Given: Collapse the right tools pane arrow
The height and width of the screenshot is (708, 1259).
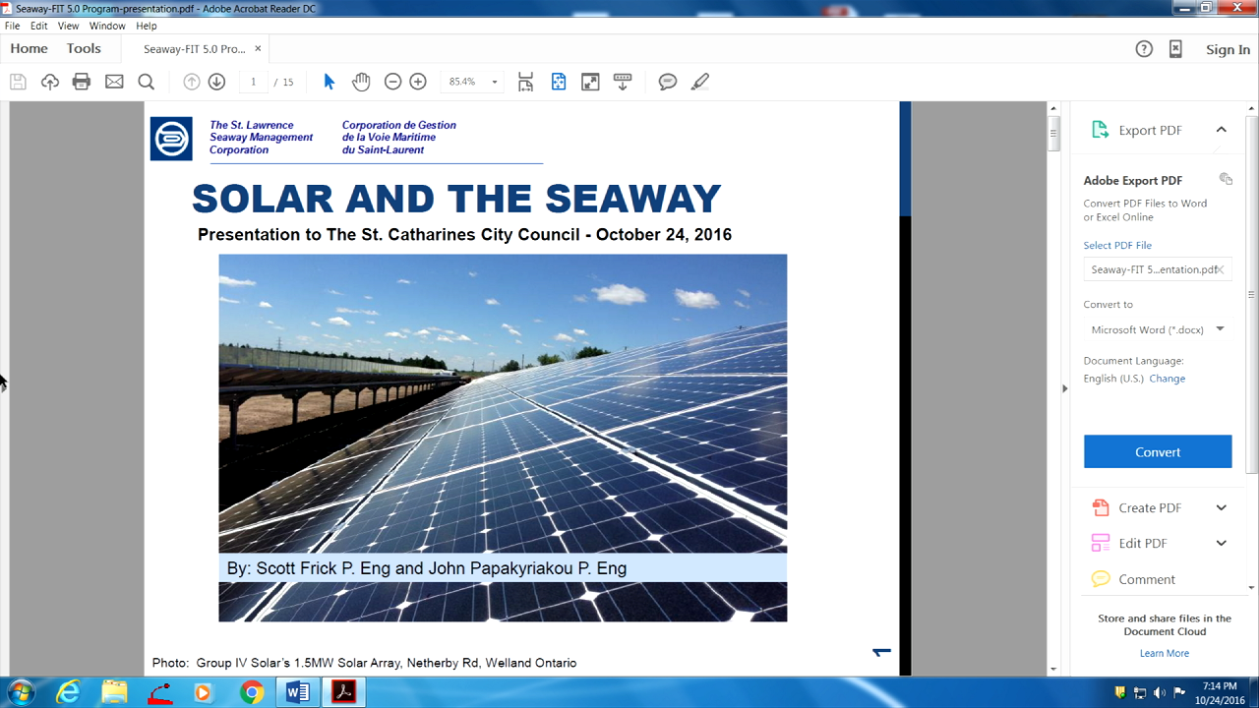Looking at the screenshot, I should pos(1063,388).
